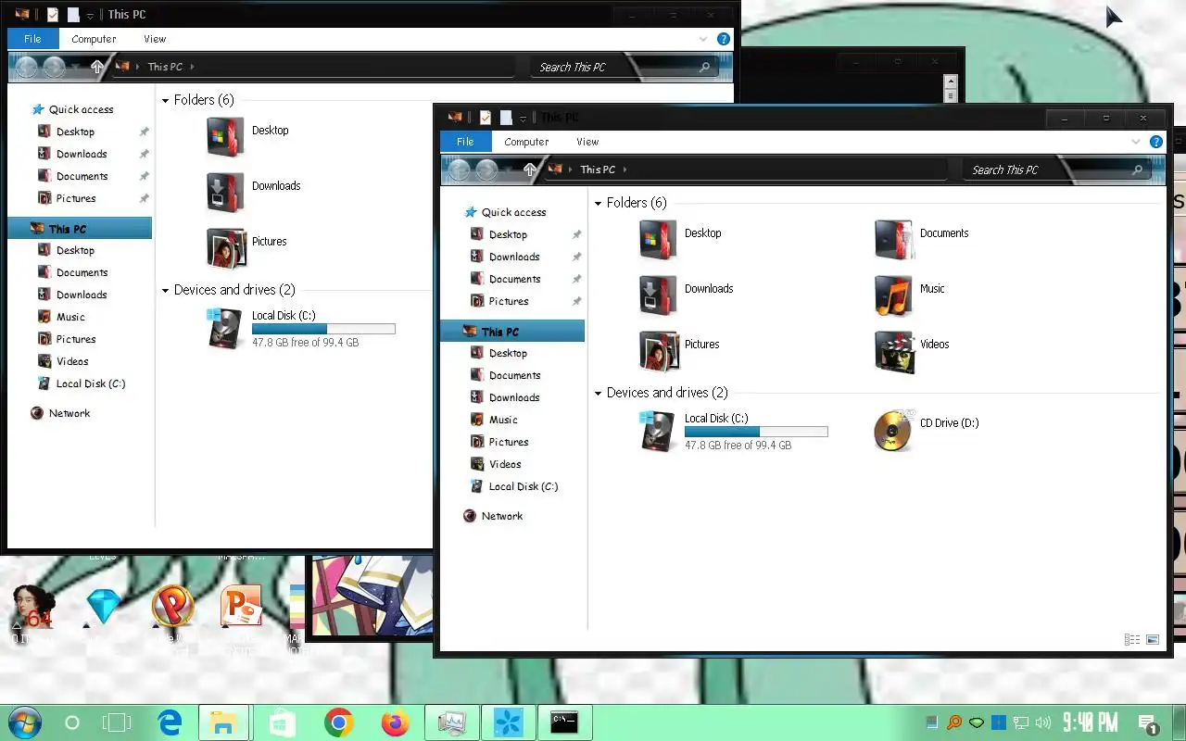Open View tab in front window
The image size is (1186, 741).
(587, 142)
